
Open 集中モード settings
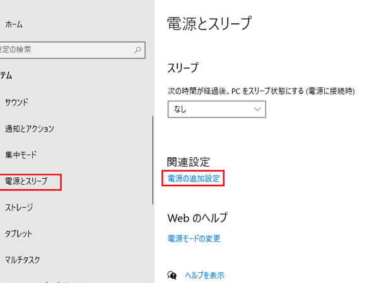[21, 155]
